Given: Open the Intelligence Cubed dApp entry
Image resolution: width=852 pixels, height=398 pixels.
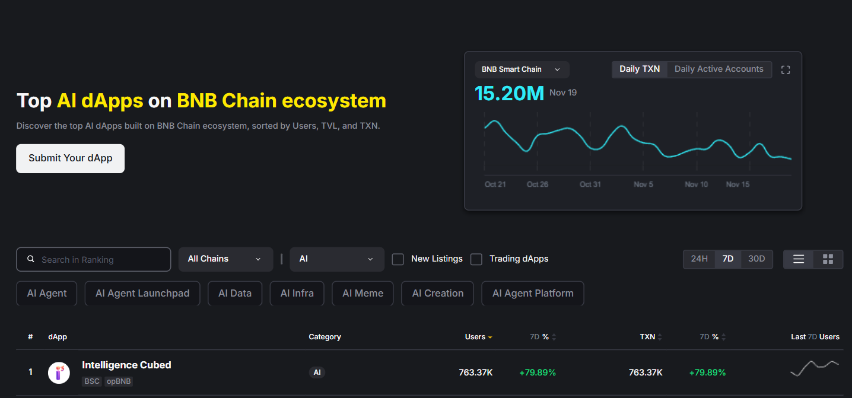Looking at the screenshot, I should [x=126, y=365].
